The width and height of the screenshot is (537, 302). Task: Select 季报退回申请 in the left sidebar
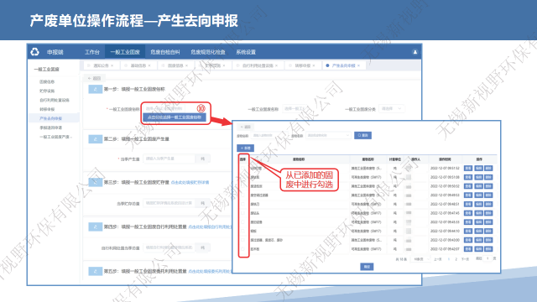(x=50, y=128)
